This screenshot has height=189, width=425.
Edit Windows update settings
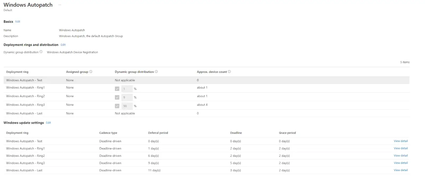[48, 123]
